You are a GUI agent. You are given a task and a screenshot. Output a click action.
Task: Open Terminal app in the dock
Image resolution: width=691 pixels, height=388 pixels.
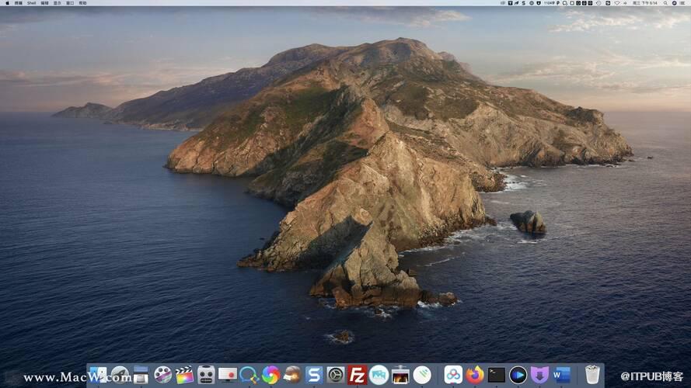(497, 375)
